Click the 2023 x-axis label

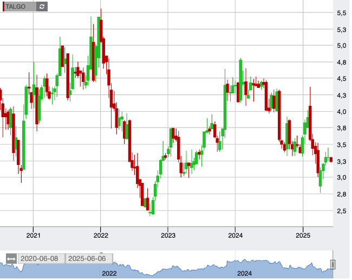tap(168, 236)
